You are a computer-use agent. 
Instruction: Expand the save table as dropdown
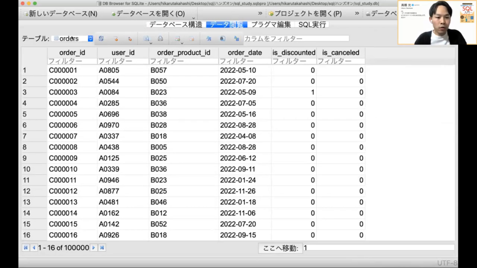(x=151, y=43)
